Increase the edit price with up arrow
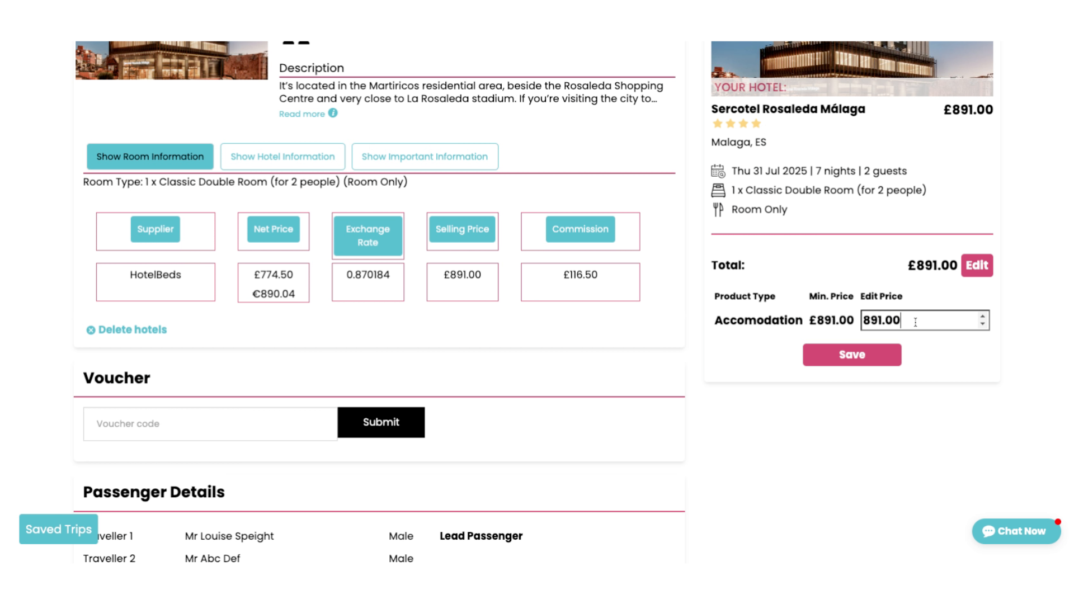 (982, 317)
